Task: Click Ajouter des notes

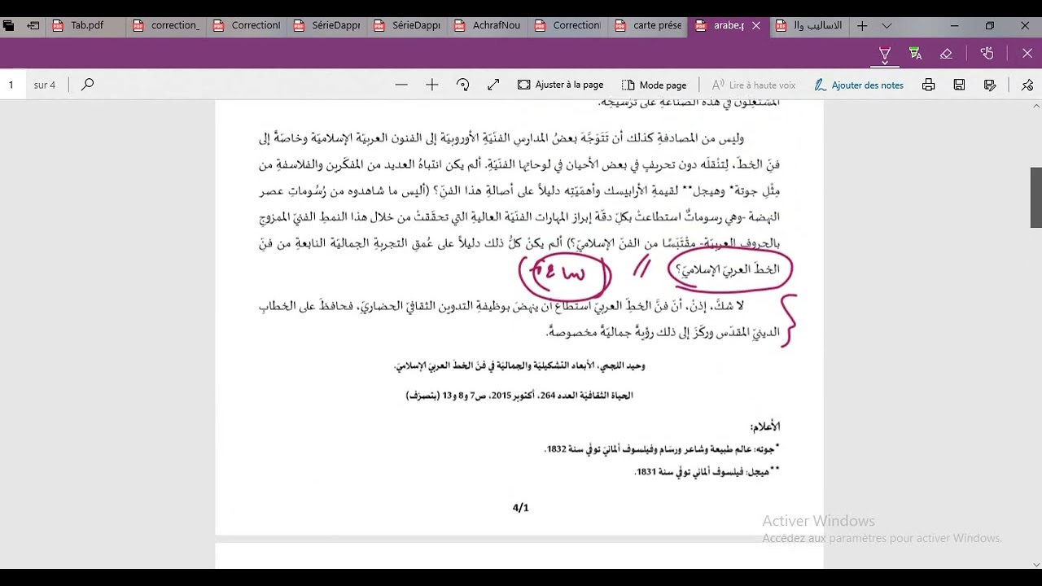Action: point(858,85)
